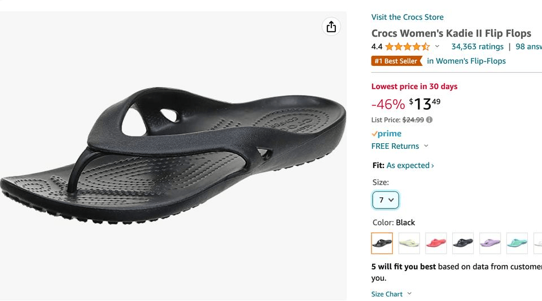Visit the Crocs Store link
The image size is (542, 301).
407,17
